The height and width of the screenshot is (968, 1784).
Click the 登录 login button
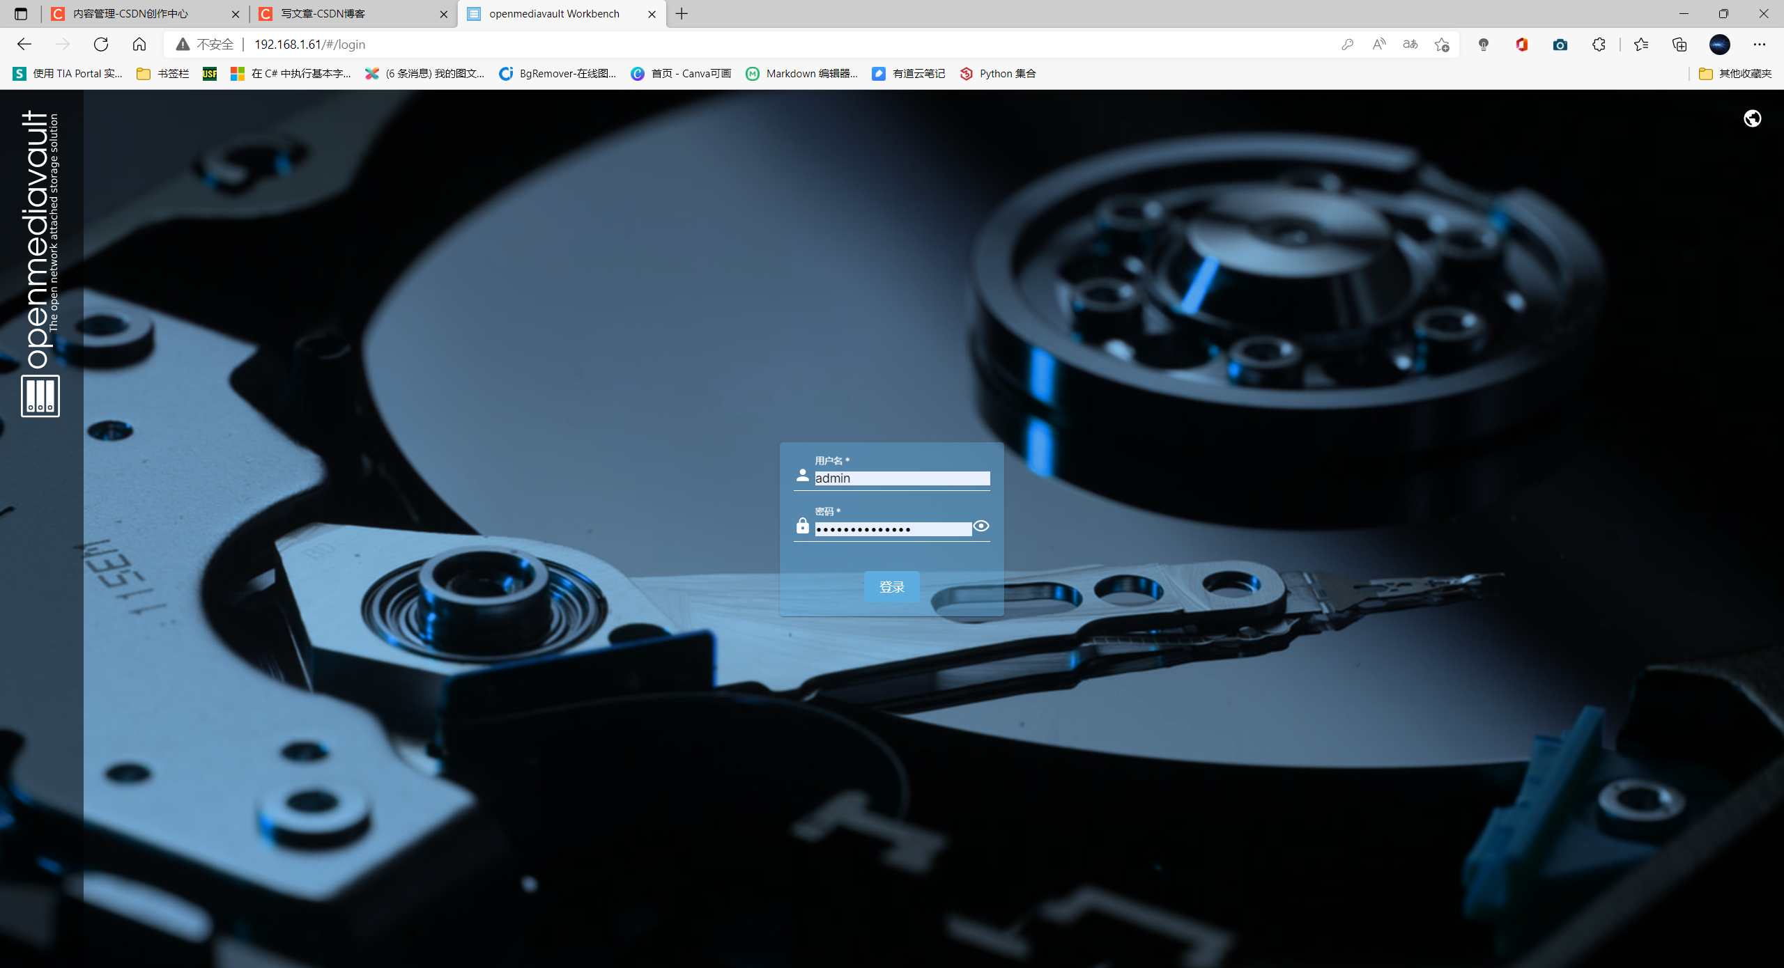(x=891, y=587)
